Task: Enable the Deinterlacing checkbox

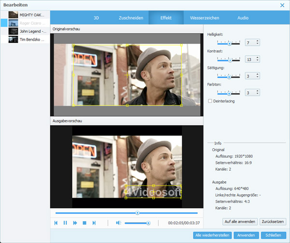Action: pyautogui.click(x=209, y=101)
